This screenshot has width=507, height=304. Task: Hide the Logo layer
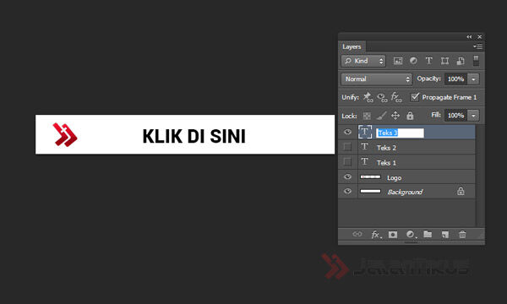(347, 176)
